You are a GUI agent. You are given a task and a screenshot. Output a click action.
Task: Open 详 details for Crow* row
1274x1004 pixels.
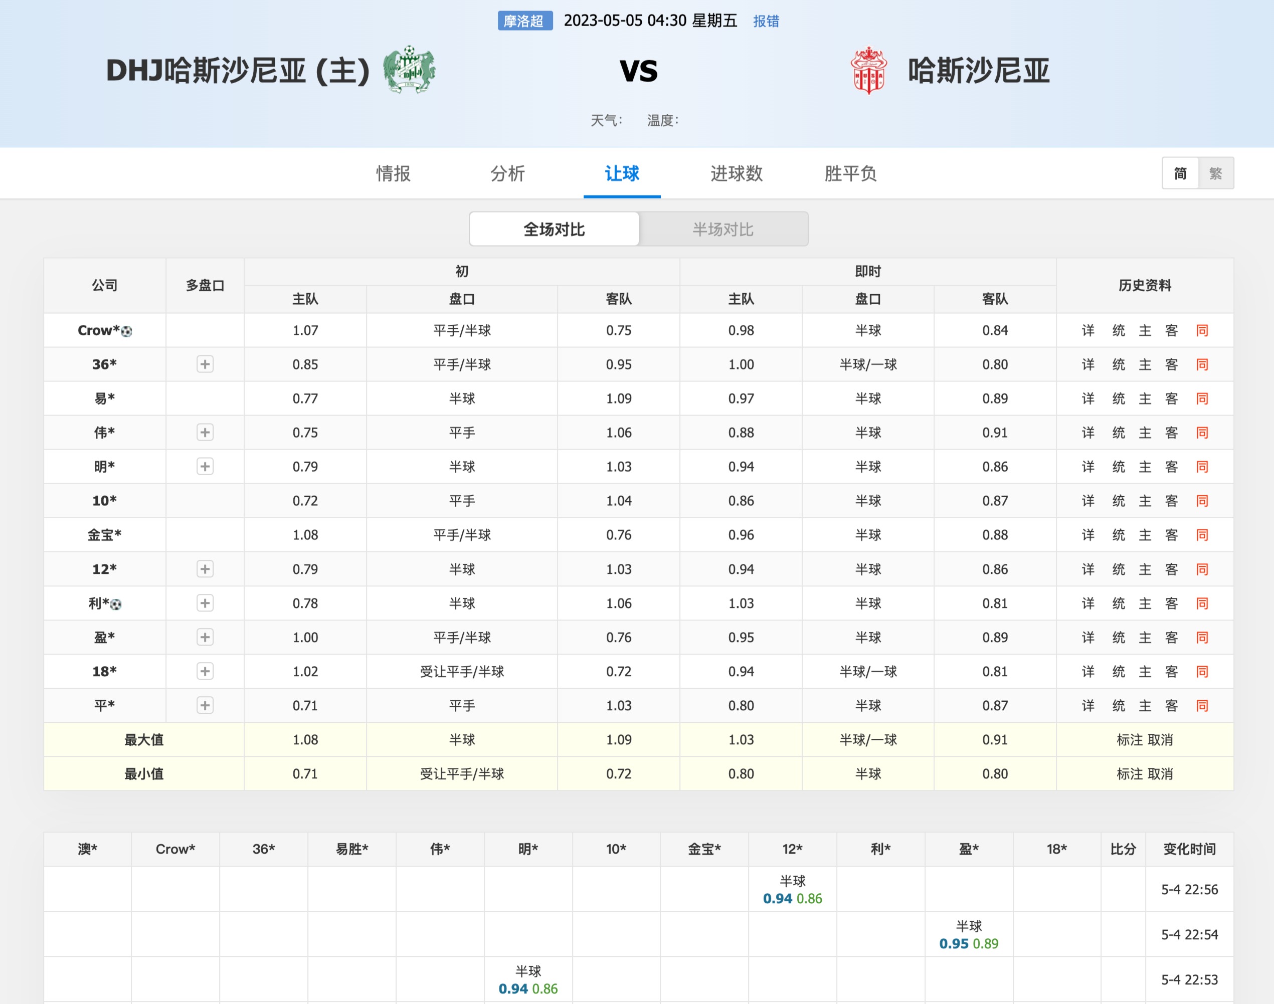point(1088,330)
